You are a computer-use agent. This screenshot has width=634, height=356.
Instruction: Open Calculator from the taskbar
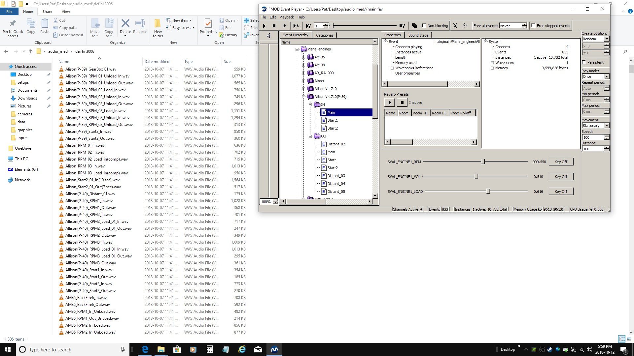pos(209,349)
